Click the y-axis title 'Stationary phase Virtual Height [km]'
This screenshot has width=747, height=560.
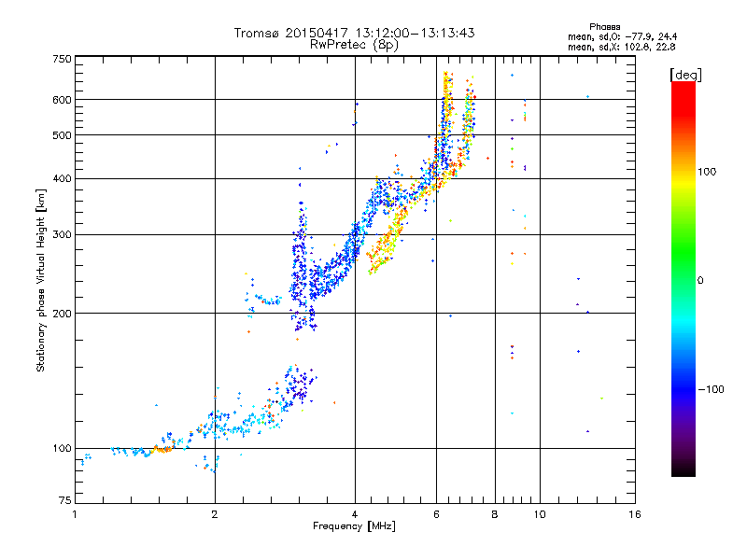point(41,280)
